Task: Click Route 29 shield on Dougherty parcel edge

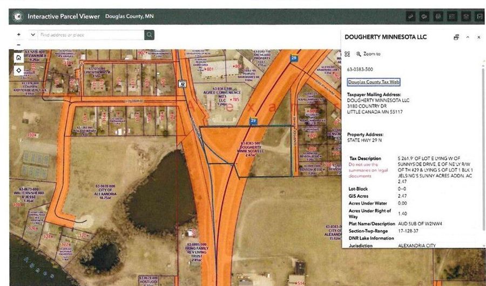Action: tap(254, 121)
